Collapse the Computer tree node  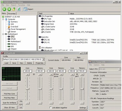pyautogui.click(x=3, y=19)
